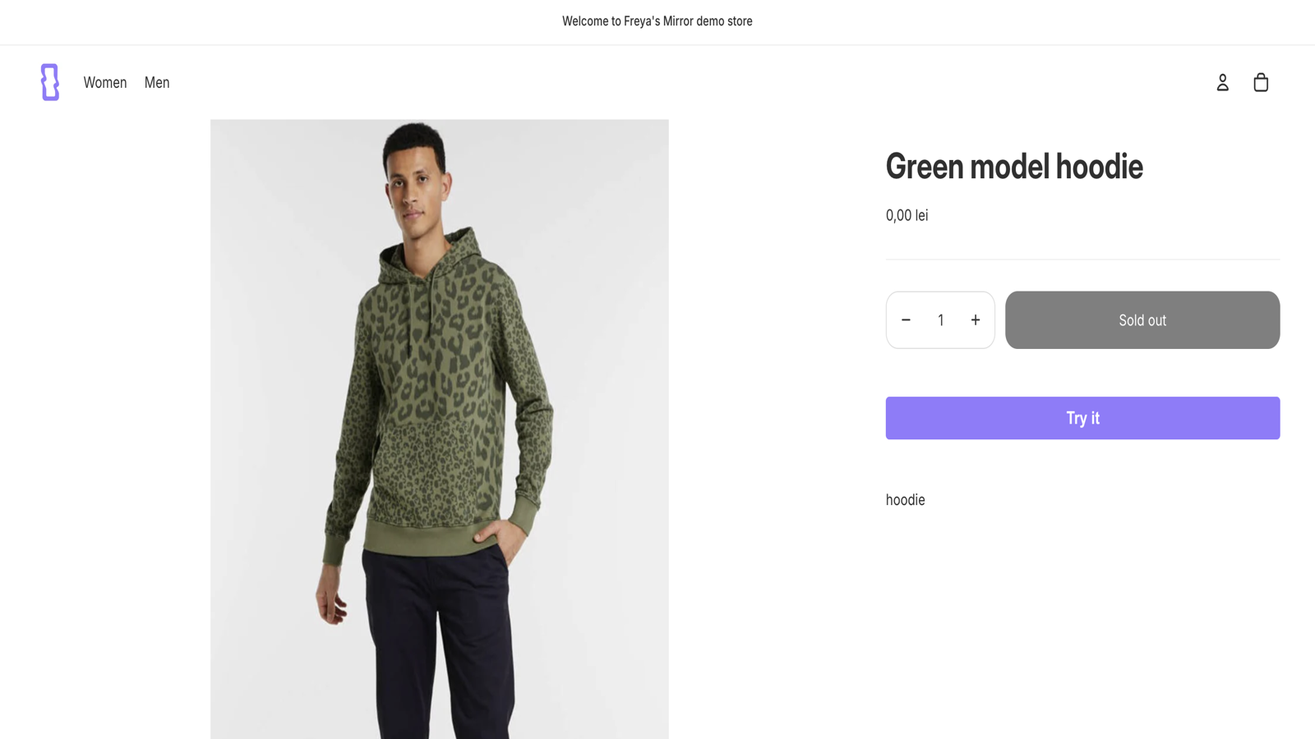Click the Green model hoodie title

(x=1013, y=167)
